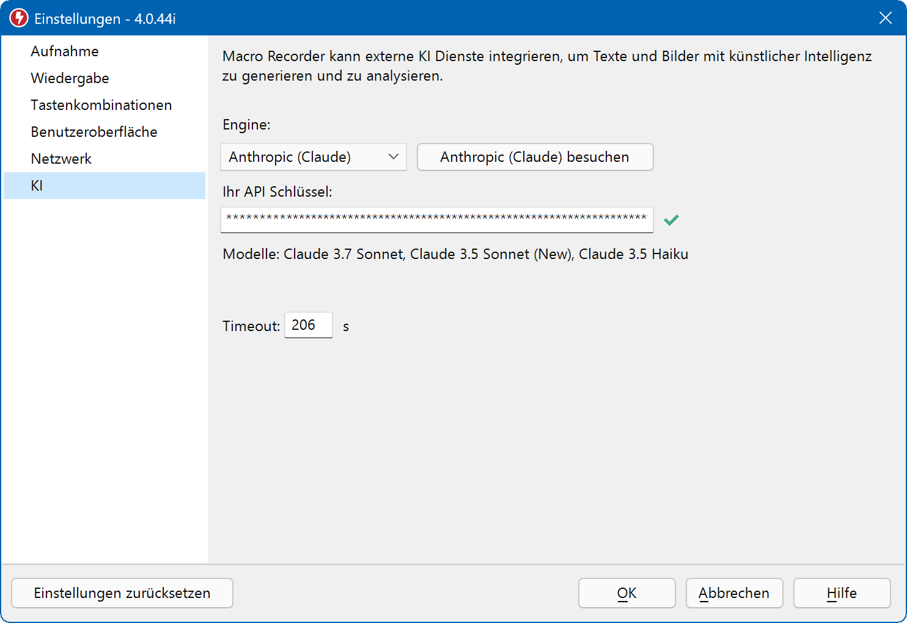This screenshot has width=907, height=623.
Task: Click the Macro Recorder logo in title bar
Action: pyautogui.click(x=19, y=18)
